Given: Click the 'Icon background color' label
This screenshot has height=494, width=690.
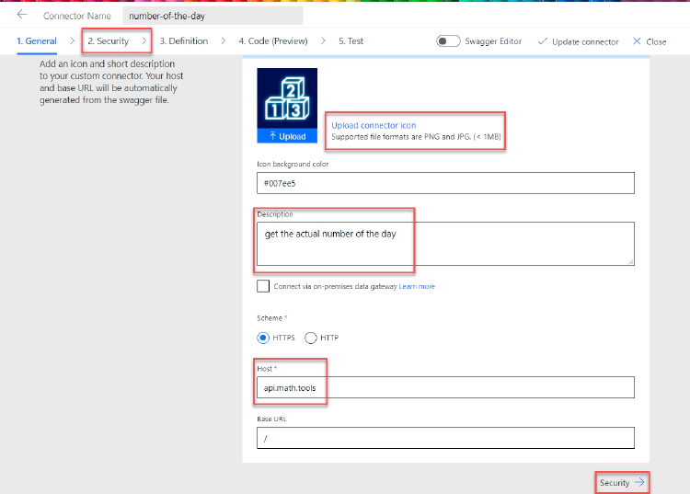Looking at the screenshot, I should pyautogui.click(x=293, y=164).
